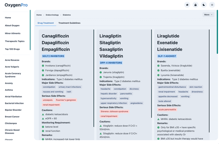Select Acute Coronary Syndrome topic
The height and width of the screenshot is (144, 219).
pyautogui.click(x=13, y=75)
